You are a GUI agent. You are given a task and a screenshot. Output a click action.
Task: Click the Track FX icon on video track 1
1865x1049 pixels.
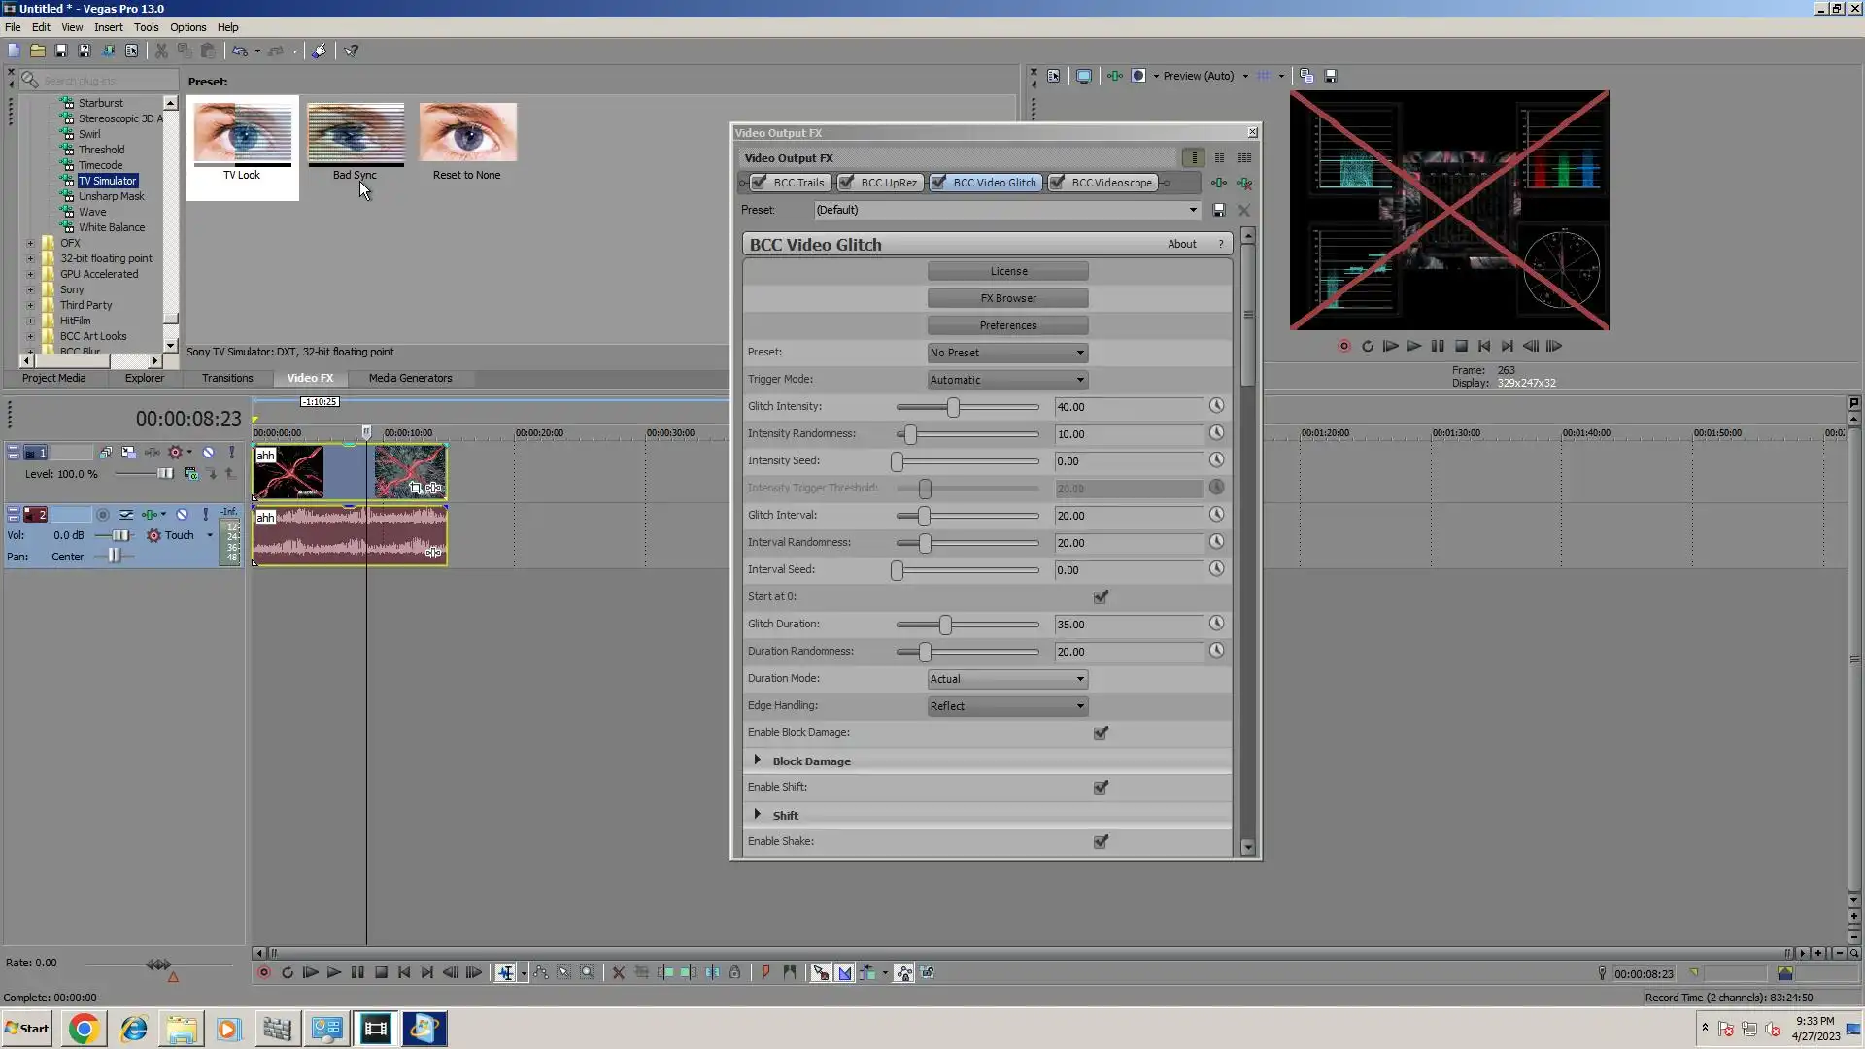[x=153, y=453]
